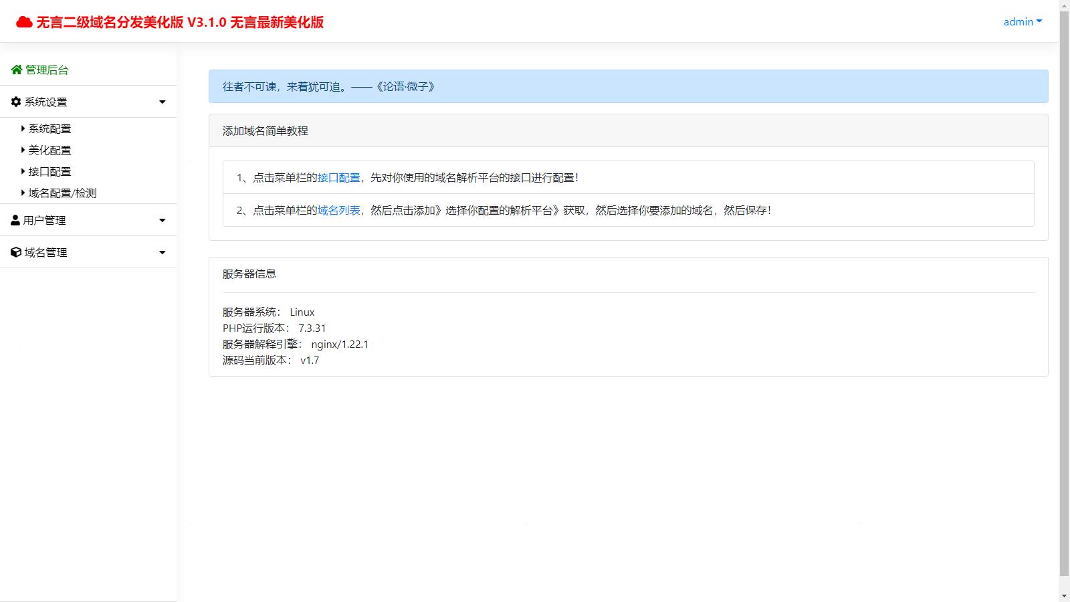The height and width of the screenshot is (602, 1070).
Task: Click the cube icon next to 域名管理
Action: point(15,252)
